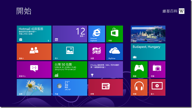Open the Calendar tile showing 12

click(x=70, y=34)
